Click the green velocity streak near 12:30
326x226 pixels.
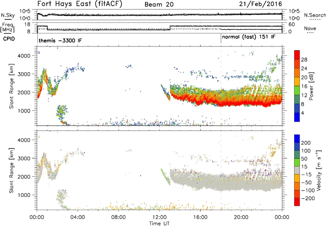tap(165, 177)
